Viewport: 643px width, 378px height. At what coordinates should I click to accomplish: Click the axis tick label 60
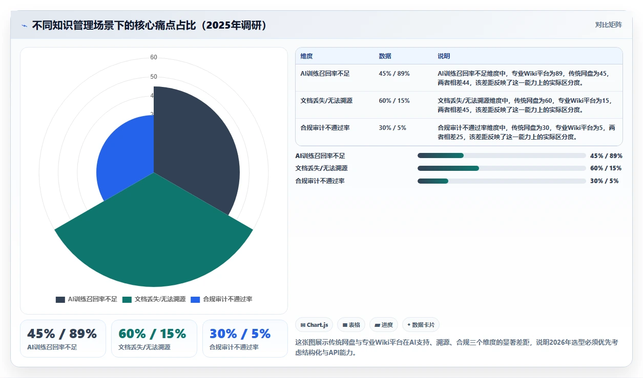(x=154, y=57)
